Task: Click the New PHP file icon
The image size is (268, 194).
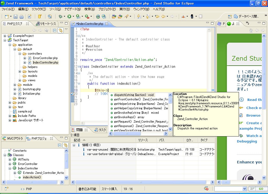Action: point(30,16)
